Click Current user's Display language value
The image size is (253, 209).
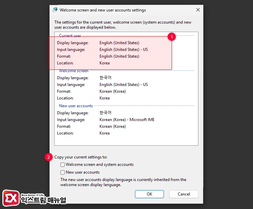[x=119, y=43]
